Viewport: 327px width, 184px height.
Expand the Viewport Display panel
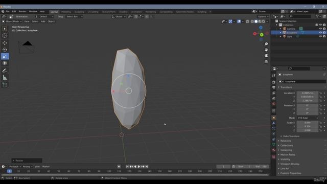click(x=290, y=164)
